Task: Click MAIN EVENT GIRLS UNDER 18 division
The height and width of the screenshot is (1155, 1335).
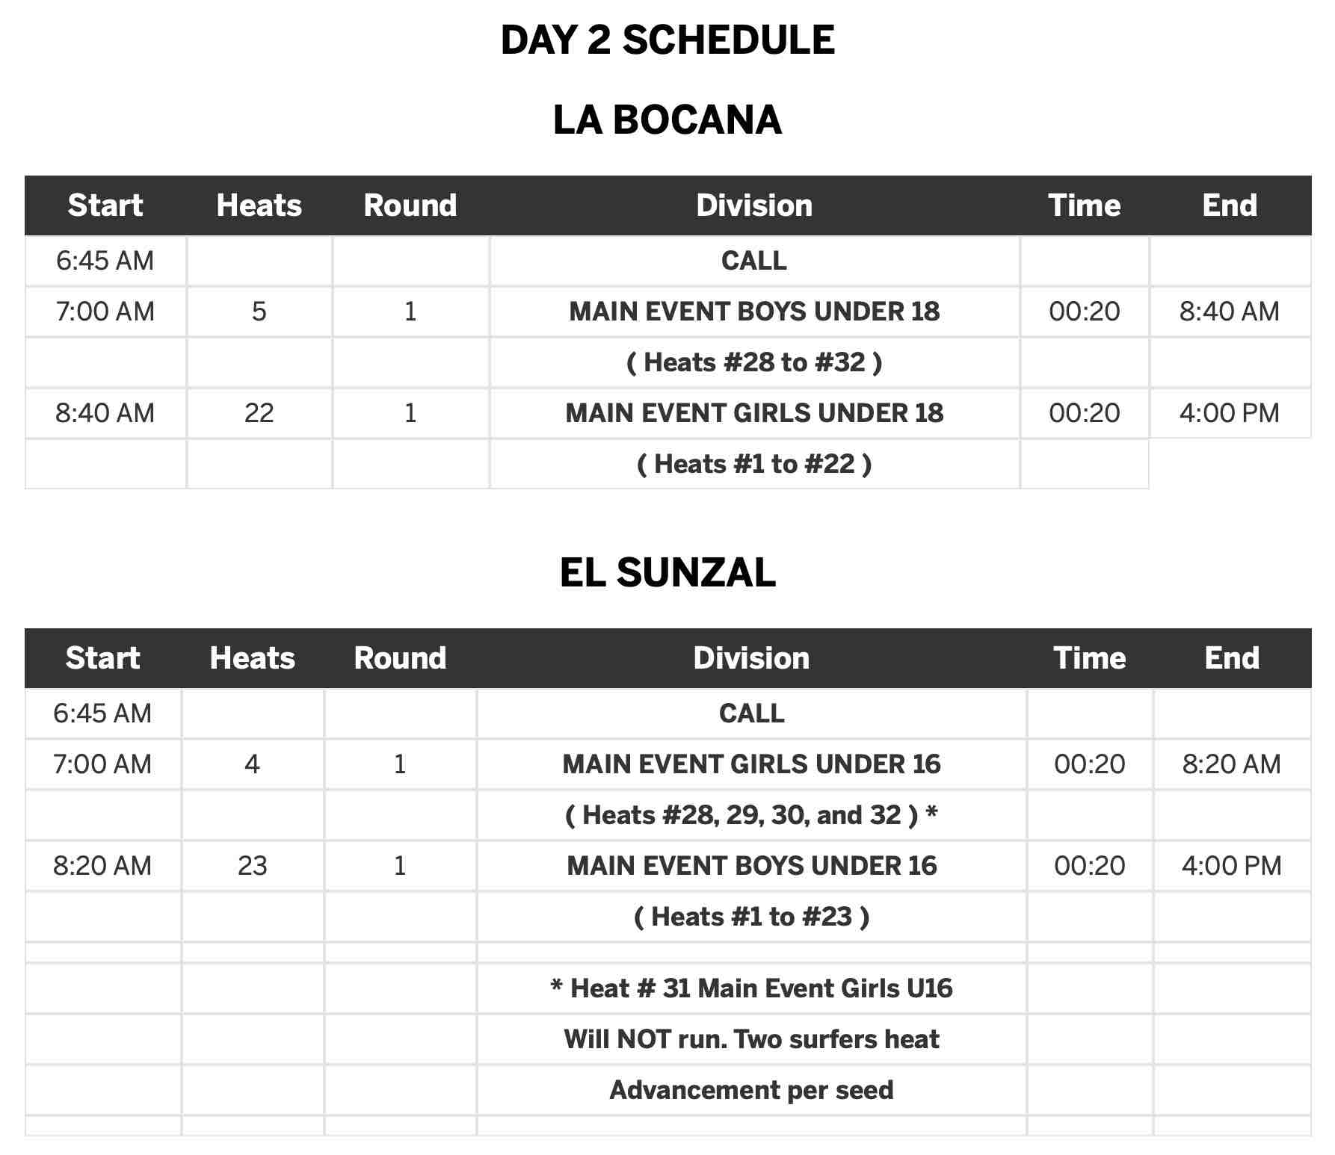Action: pyautogui.click(x=754, y=413)
